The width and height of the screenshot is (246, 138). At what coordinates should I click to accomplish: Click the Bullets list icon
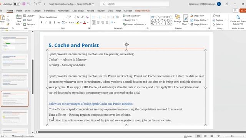94,17
